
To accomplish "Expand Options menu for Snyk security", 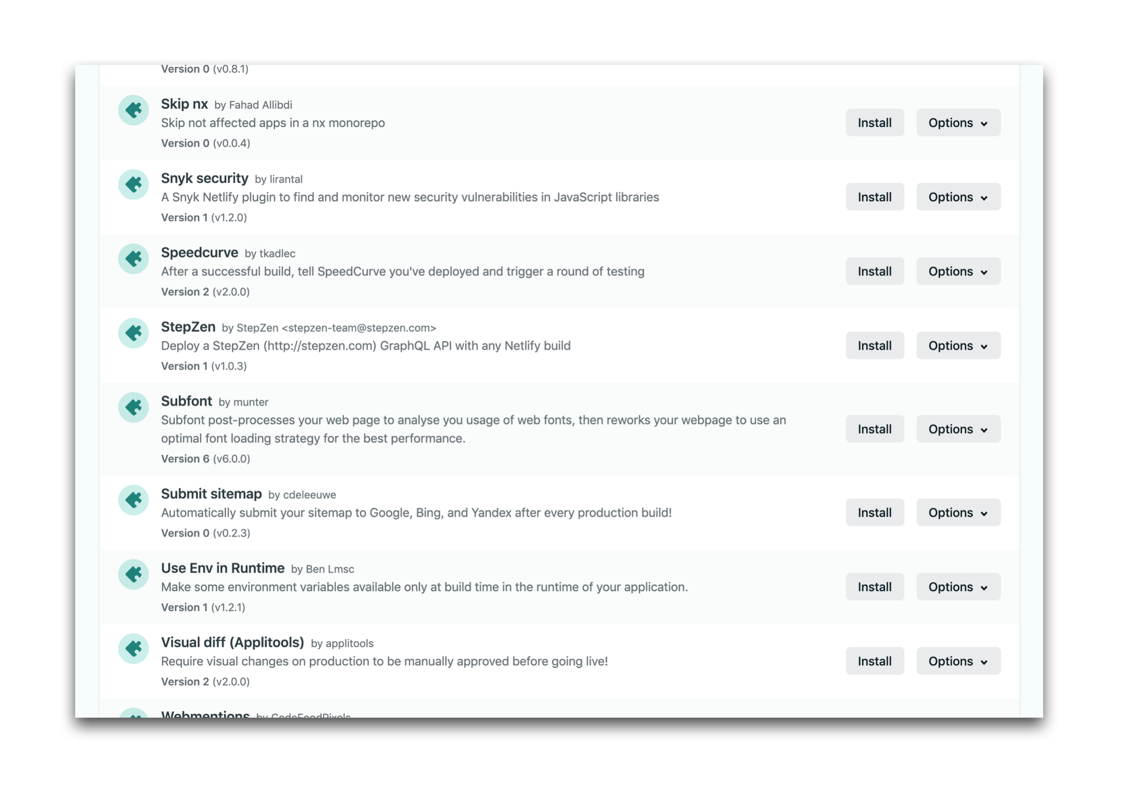I will 958,198.
